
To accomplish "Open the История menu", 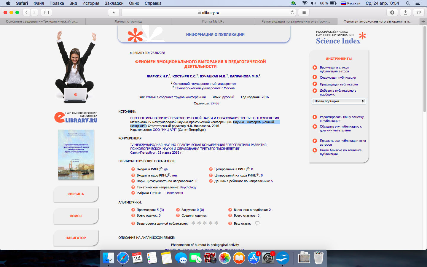I will (91, 3).
